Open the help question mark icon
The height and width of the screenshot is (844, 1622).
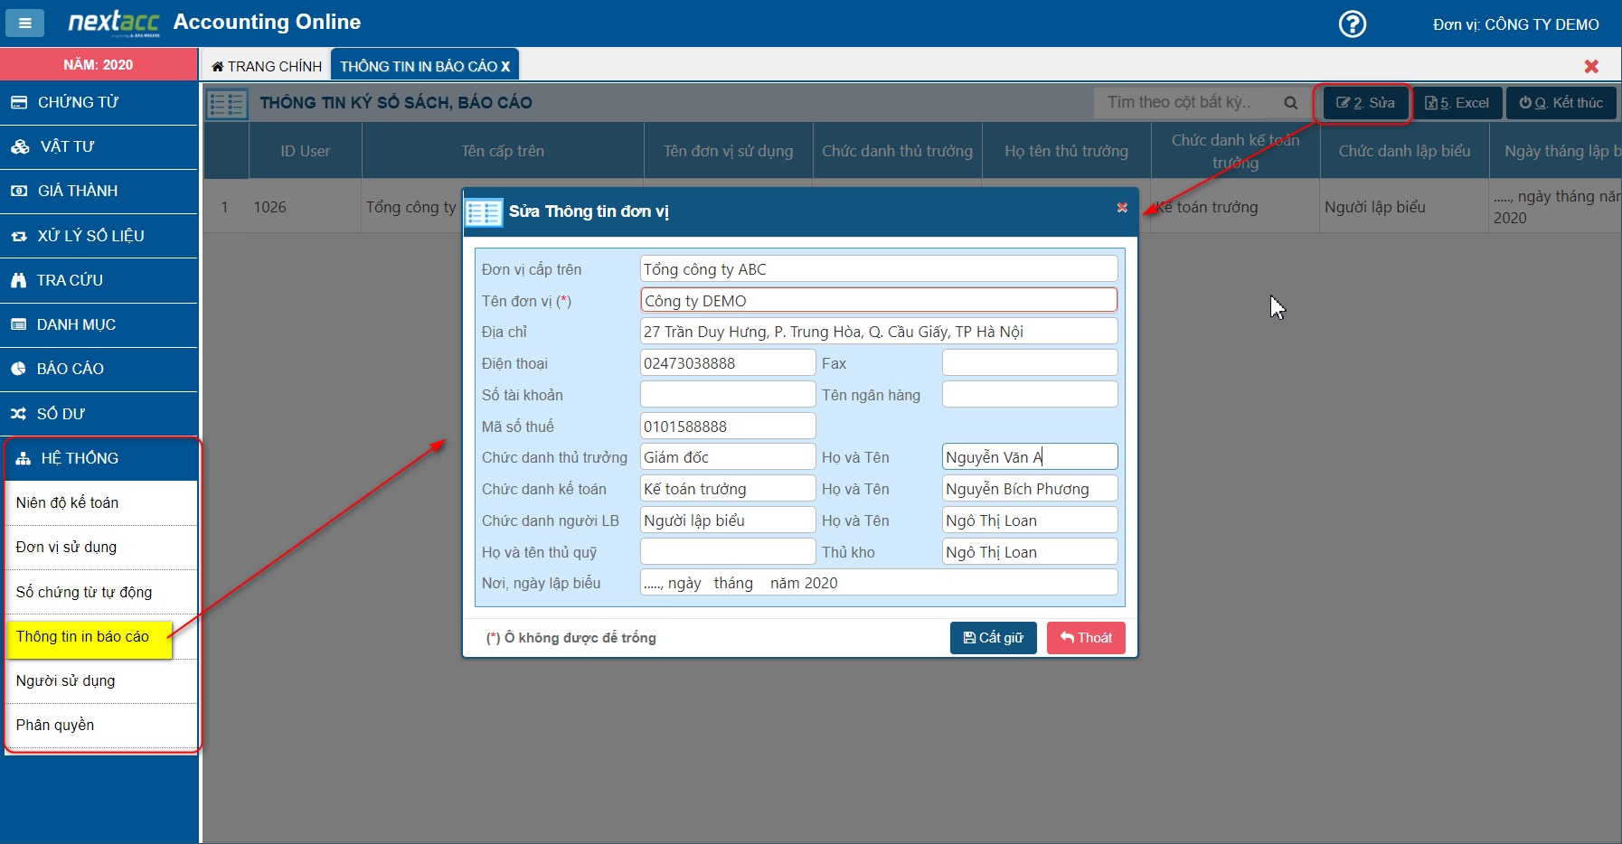[x=1352, y=24]
